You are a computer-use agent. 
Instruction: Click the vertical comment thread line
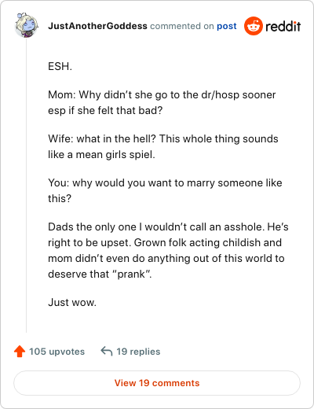coord(26,186)
